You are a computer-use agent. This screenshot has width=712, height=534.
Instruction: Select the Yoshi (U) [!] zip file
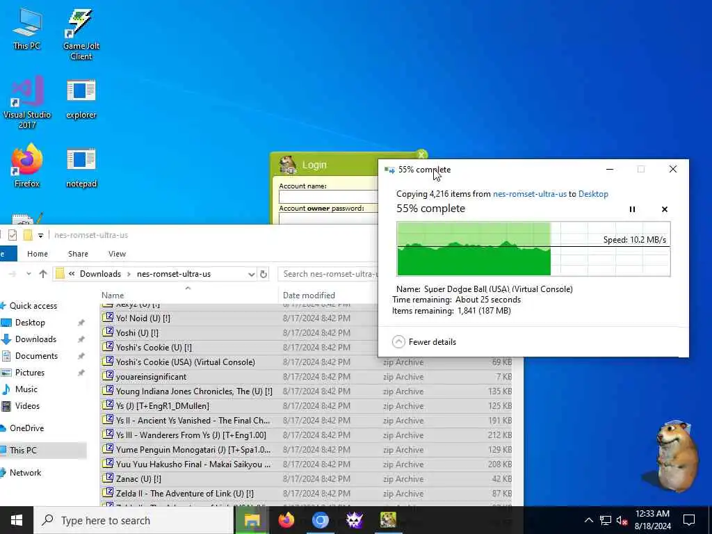(x=137, y=333)
